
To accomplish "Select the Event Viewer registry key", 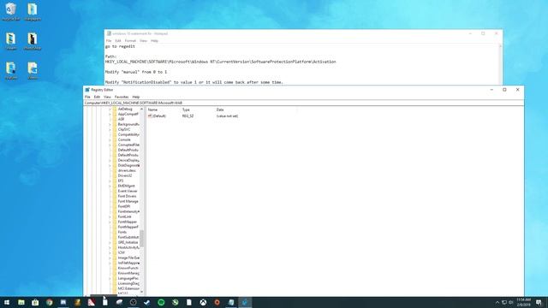I will pyautogui.click(x=128, y=191).
